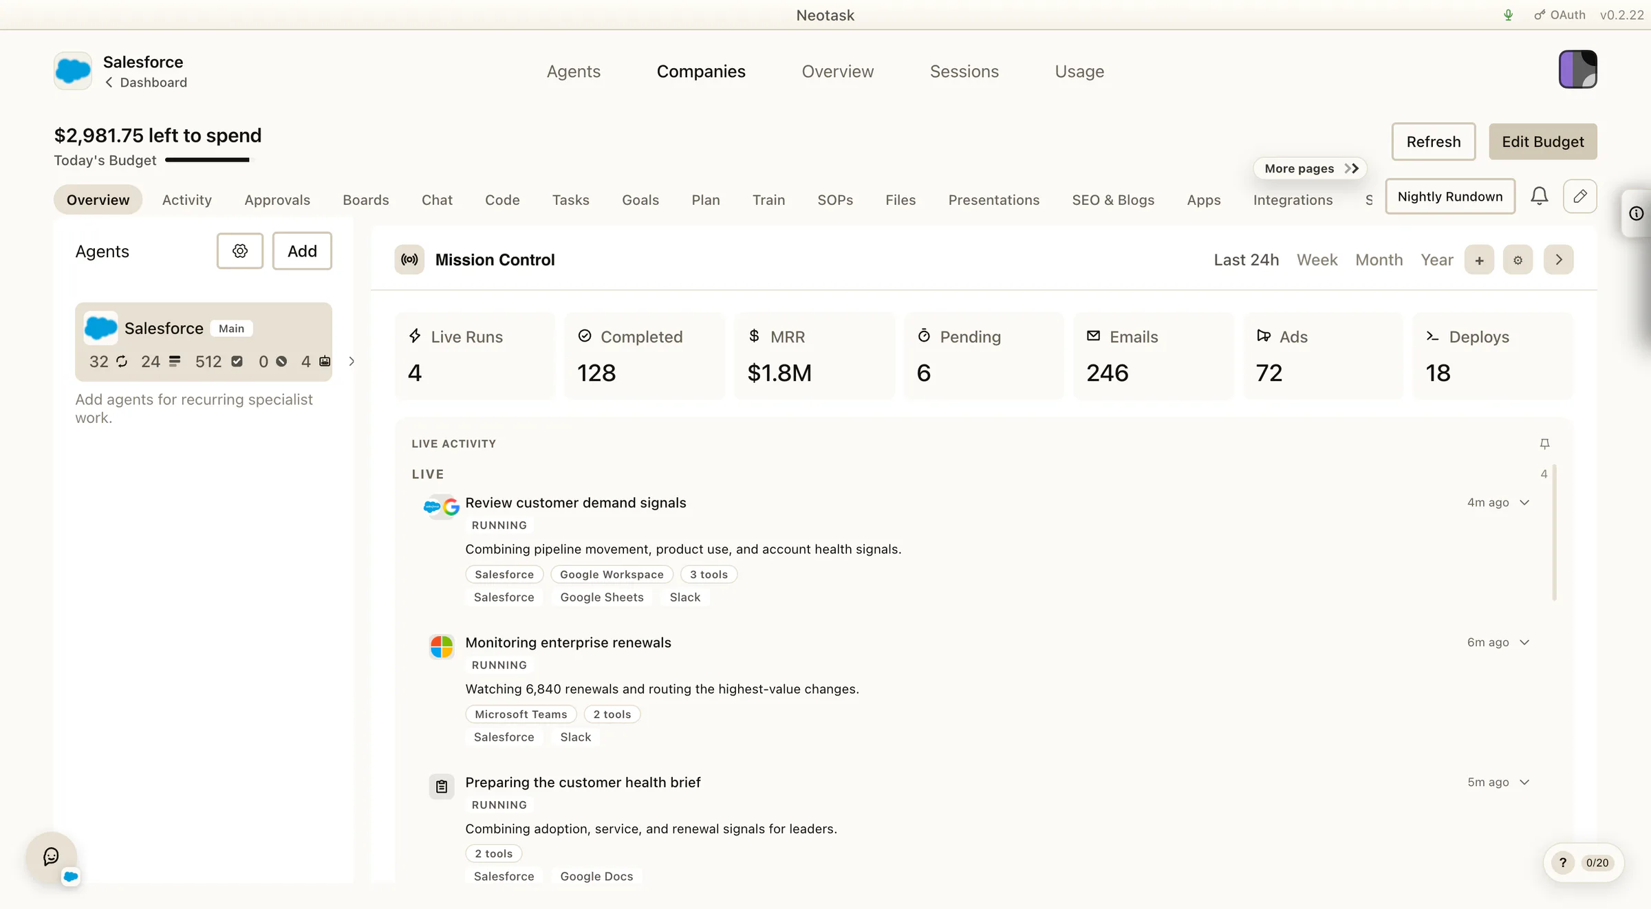Click the Google Workspace tag
The height and width of the screenshot is (909, 1651).
tap(612, 575)
